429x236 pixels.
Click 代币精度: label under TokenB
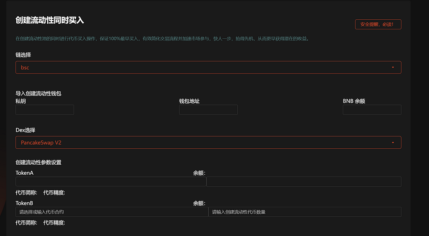click(x=54, y=223)
